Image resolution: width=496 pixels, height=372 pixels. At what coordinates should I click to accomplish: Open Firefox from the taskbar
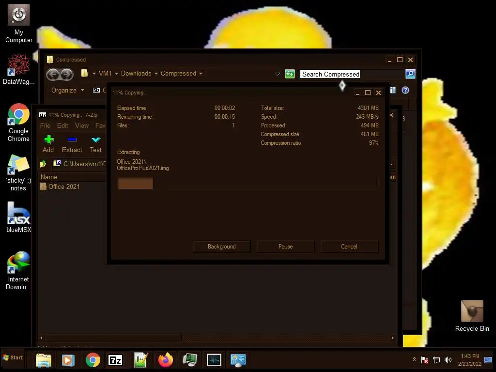(x=166, y=360)
